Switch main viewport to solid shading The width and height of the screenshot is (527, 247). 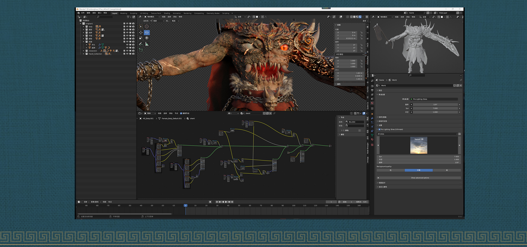[354, 17]
